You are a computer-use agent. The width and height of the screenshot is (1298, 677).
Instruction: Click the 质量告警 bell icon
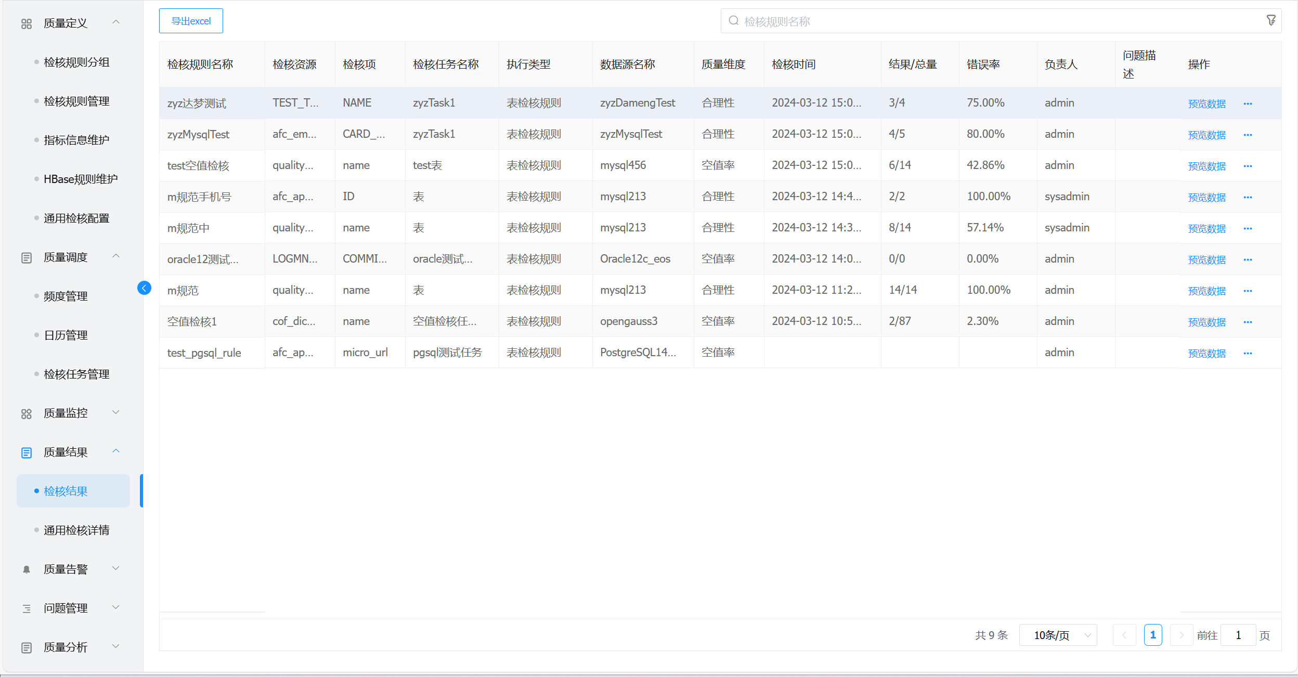pos(27,569)
